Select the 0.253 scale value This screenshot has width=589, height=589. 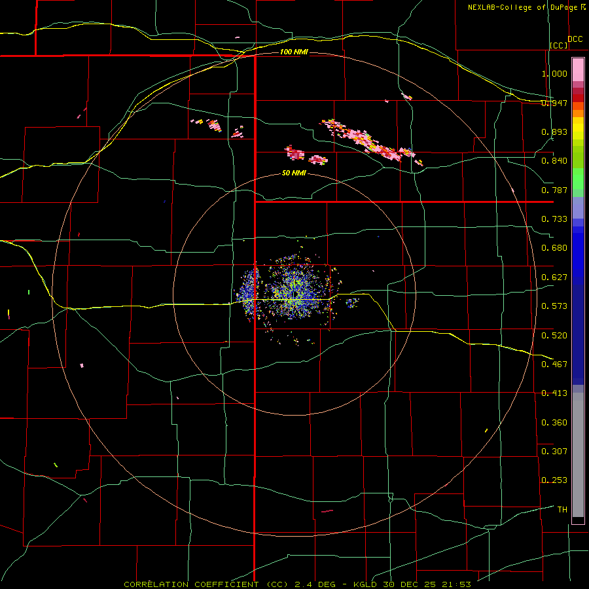[x=554, y=480]
